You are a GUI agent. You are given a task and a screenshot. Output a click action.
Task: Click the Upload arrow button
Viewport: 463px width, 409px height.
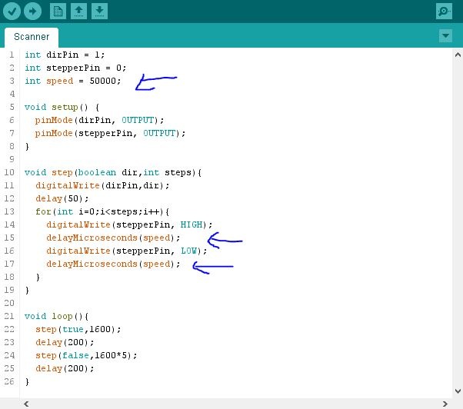coord(32,12)
